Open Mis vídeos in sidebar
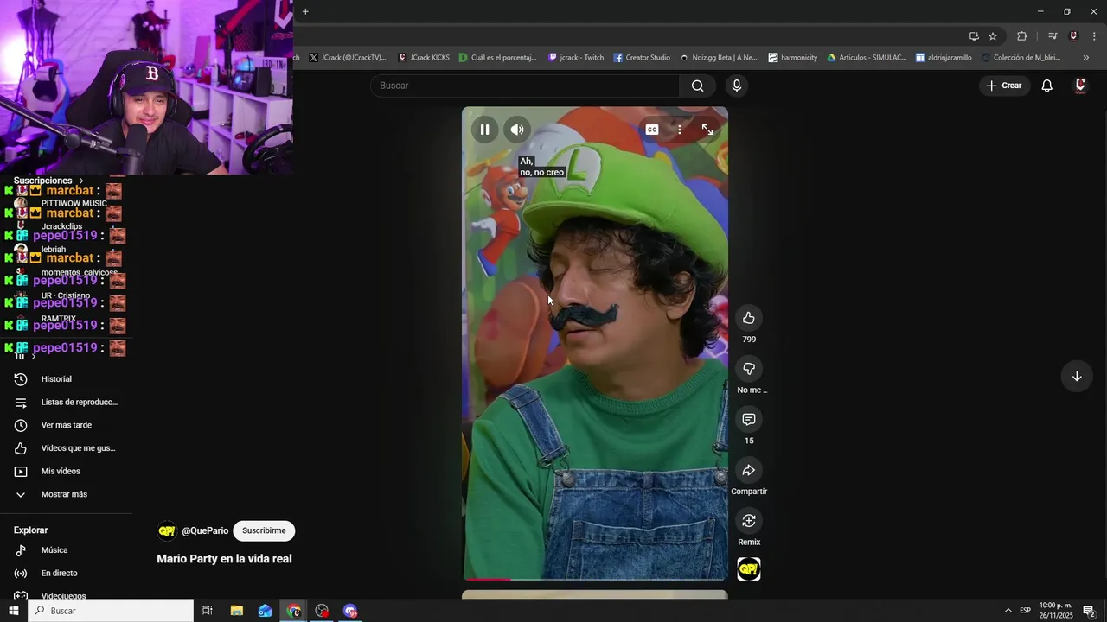Viewport: 1107px width, 622px height. (61, 471)
